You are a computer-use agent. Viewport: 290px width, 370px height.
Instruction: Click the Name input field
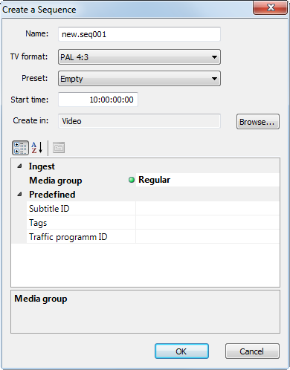pyautogui.click(x=139, y=34)
